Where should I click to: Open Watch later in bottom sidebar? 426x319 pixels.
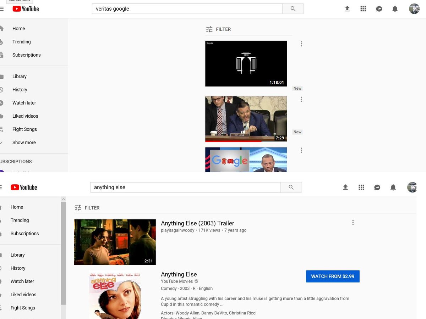(22, 281)
